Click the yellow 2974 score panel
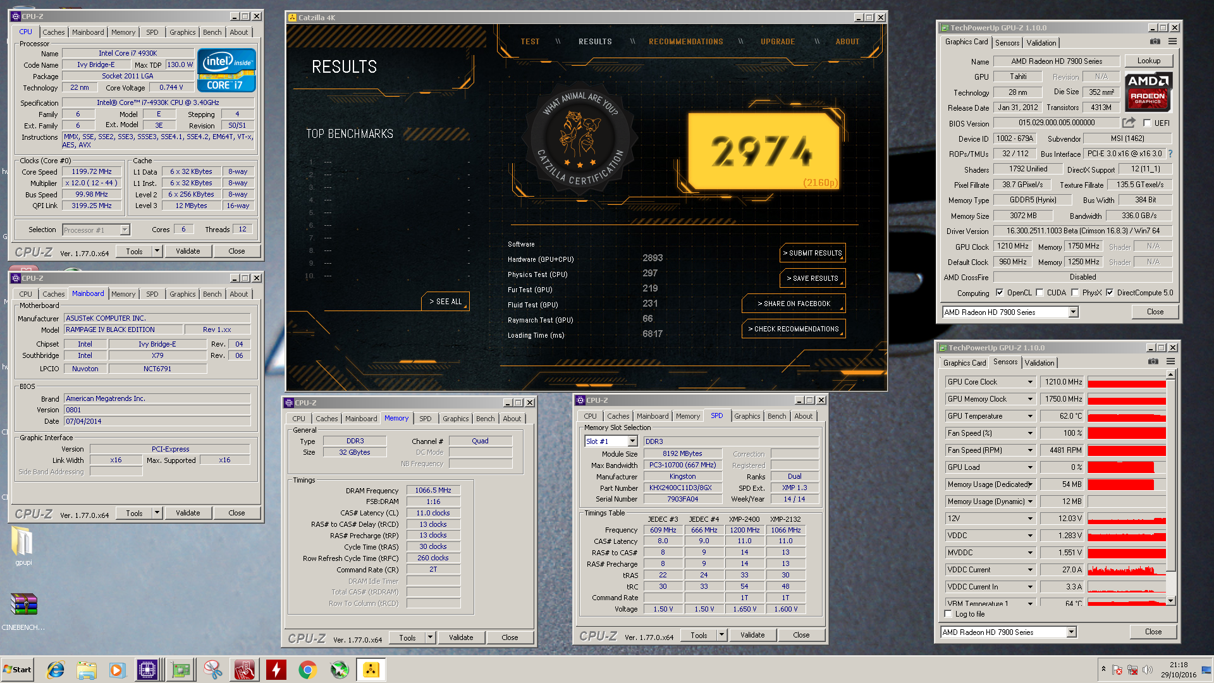Image resolution: width=1214 pixels, height=683 pixels. tap(763, 151)
